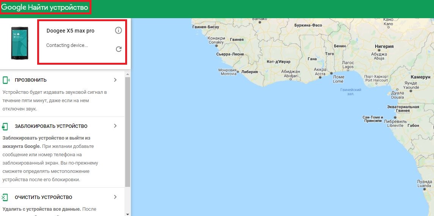Click the lock device icon
Viewport: 434px width, 216px height.
(x=5, y=126)
